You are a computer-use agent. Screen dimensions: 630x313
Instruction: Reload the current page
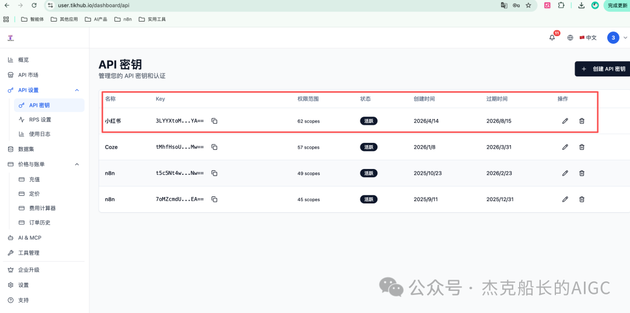click(x=34, y=5)
